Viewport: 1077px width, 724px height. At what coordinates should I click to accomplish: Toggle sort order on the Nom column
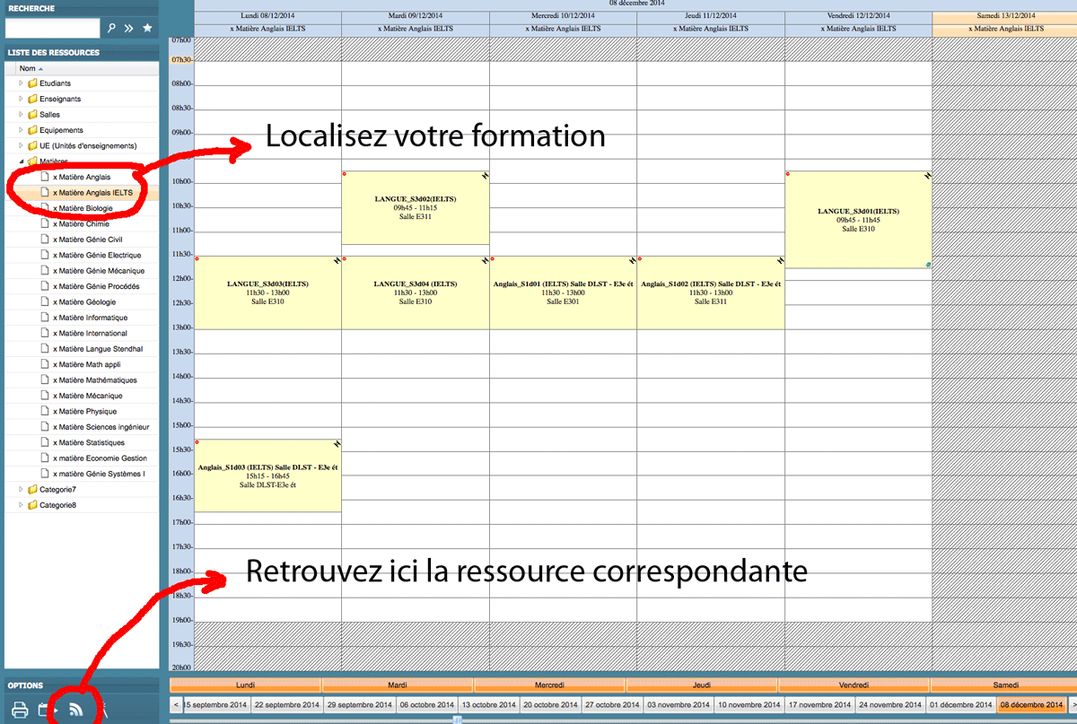25,67
